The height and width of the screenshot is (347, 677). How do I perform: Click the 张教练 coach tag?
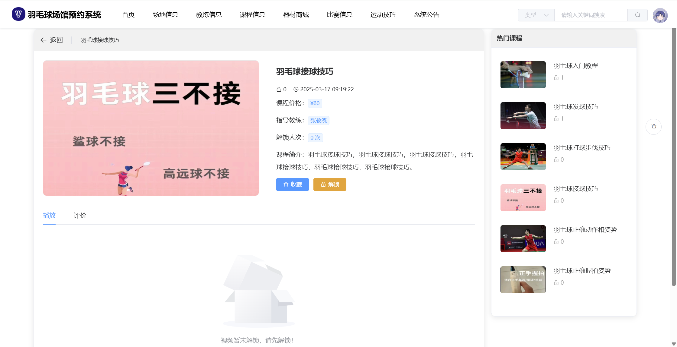coord(318,121)
